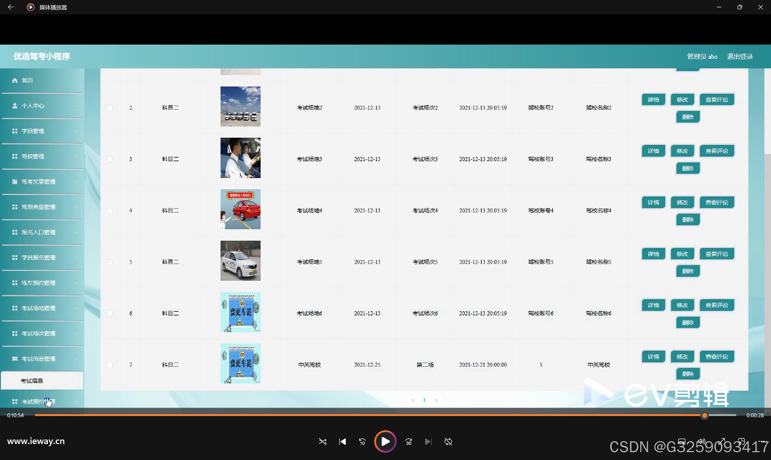
Task: Expand the 驾照类型管理 menu chevron
Action: (x=76, y=207)
